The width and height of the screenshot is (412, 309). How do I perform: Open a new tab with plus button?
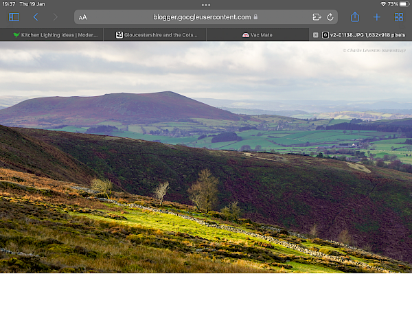coord(376,17)
